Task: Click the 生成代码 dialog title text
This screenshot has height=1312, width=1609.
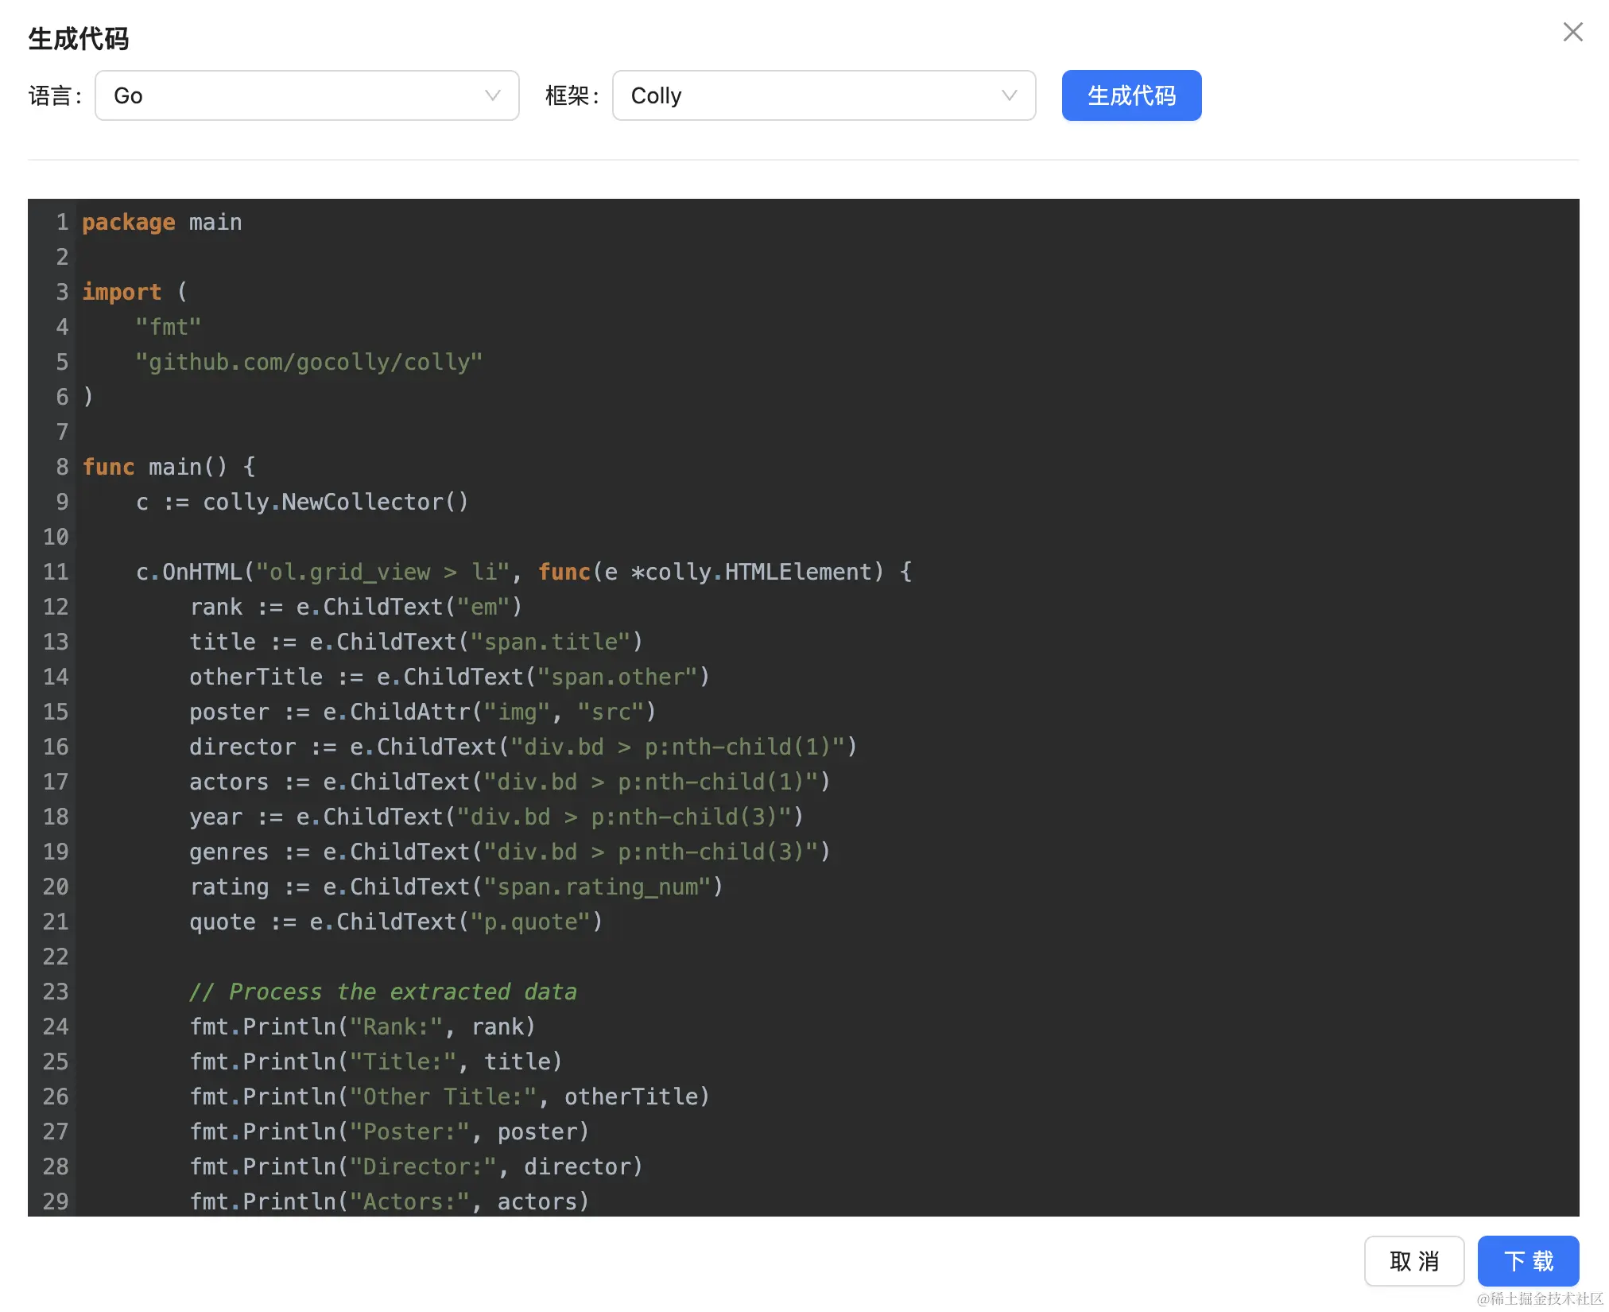Action: click(79, 38)
